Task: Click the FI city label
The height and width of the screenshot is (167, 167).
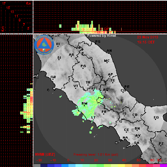Action: click(58, 44)
